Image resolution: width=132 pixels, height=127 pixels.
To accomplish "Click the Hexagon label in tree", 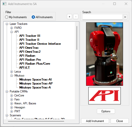I will click(20, 107).
